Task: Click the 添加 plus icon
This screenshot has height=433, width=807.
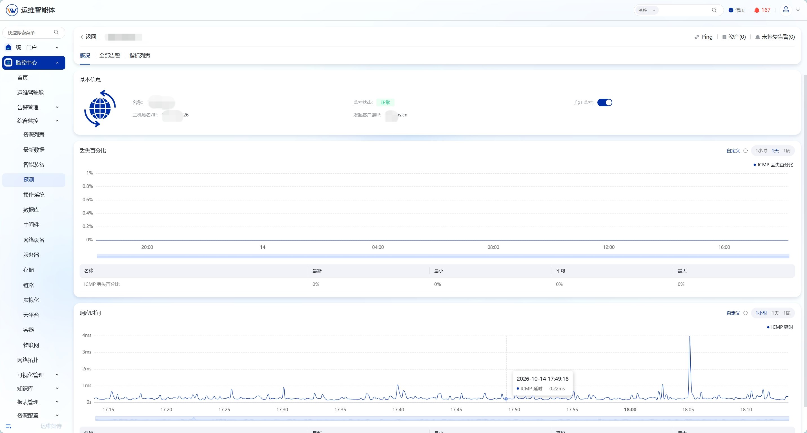Action: pyautogui.click(x=731, y=10)
